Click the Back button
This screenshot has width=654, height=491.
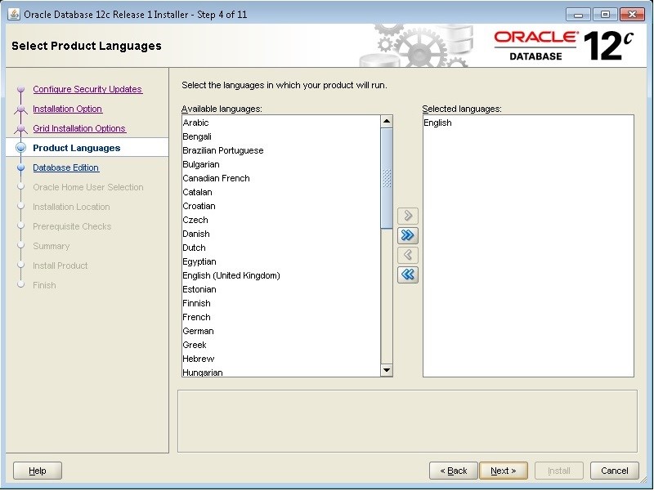(x=454, y=471)
